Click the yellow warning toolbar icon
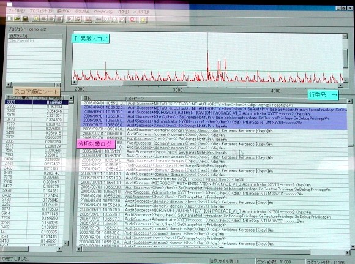 pyautogui.click(x=143, y=20)
